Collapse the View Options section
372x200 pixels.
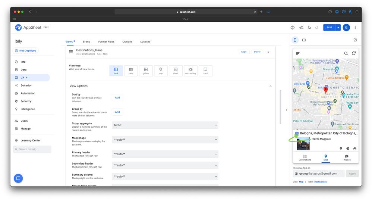pos(271,86)
